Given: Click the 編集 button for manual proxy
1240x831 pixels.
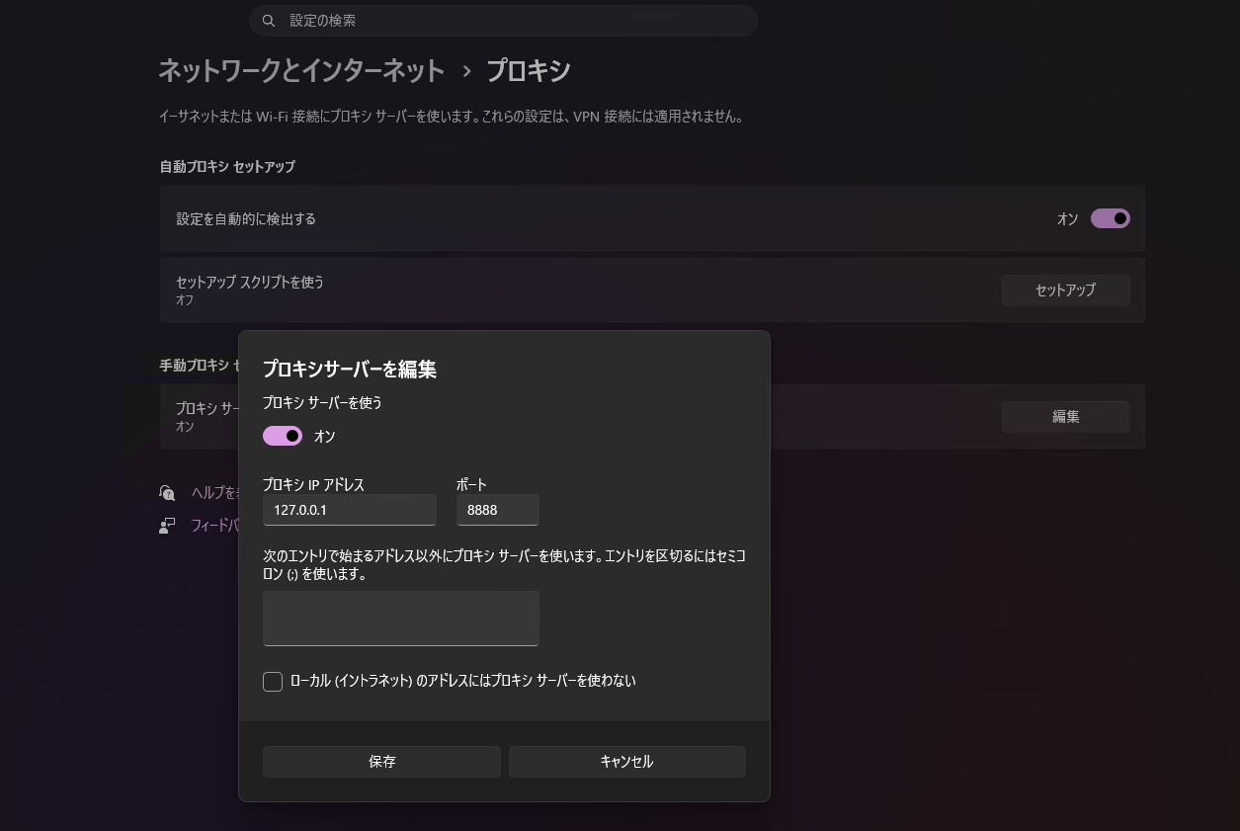Looking at the screenshot, I should point(1065,417).
